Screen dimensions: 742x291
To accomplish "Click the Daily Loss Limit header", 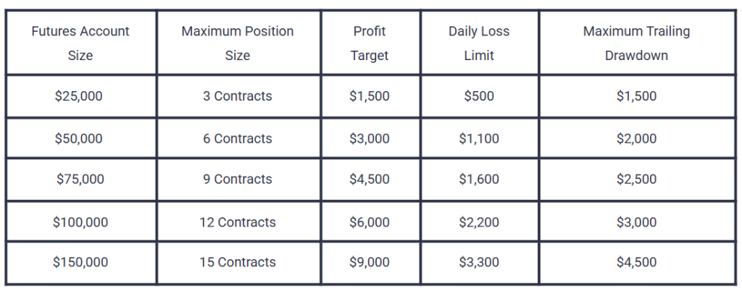I will coord(479,43).
